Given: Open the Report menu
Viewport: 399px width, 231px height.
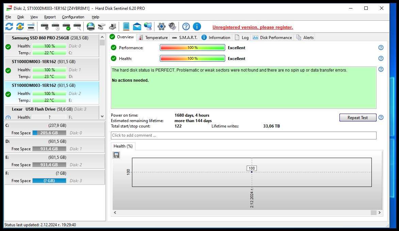Looking at the screenshot, I should pyautogui.click(x=50, y=17).
